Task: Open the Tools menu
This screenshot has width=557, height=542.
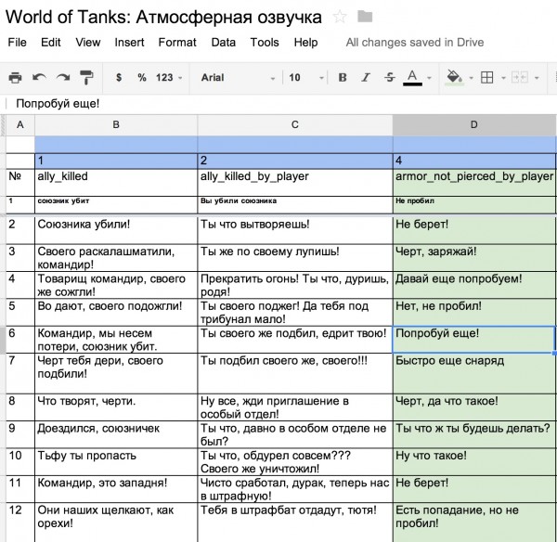Action: pos(265,43)
